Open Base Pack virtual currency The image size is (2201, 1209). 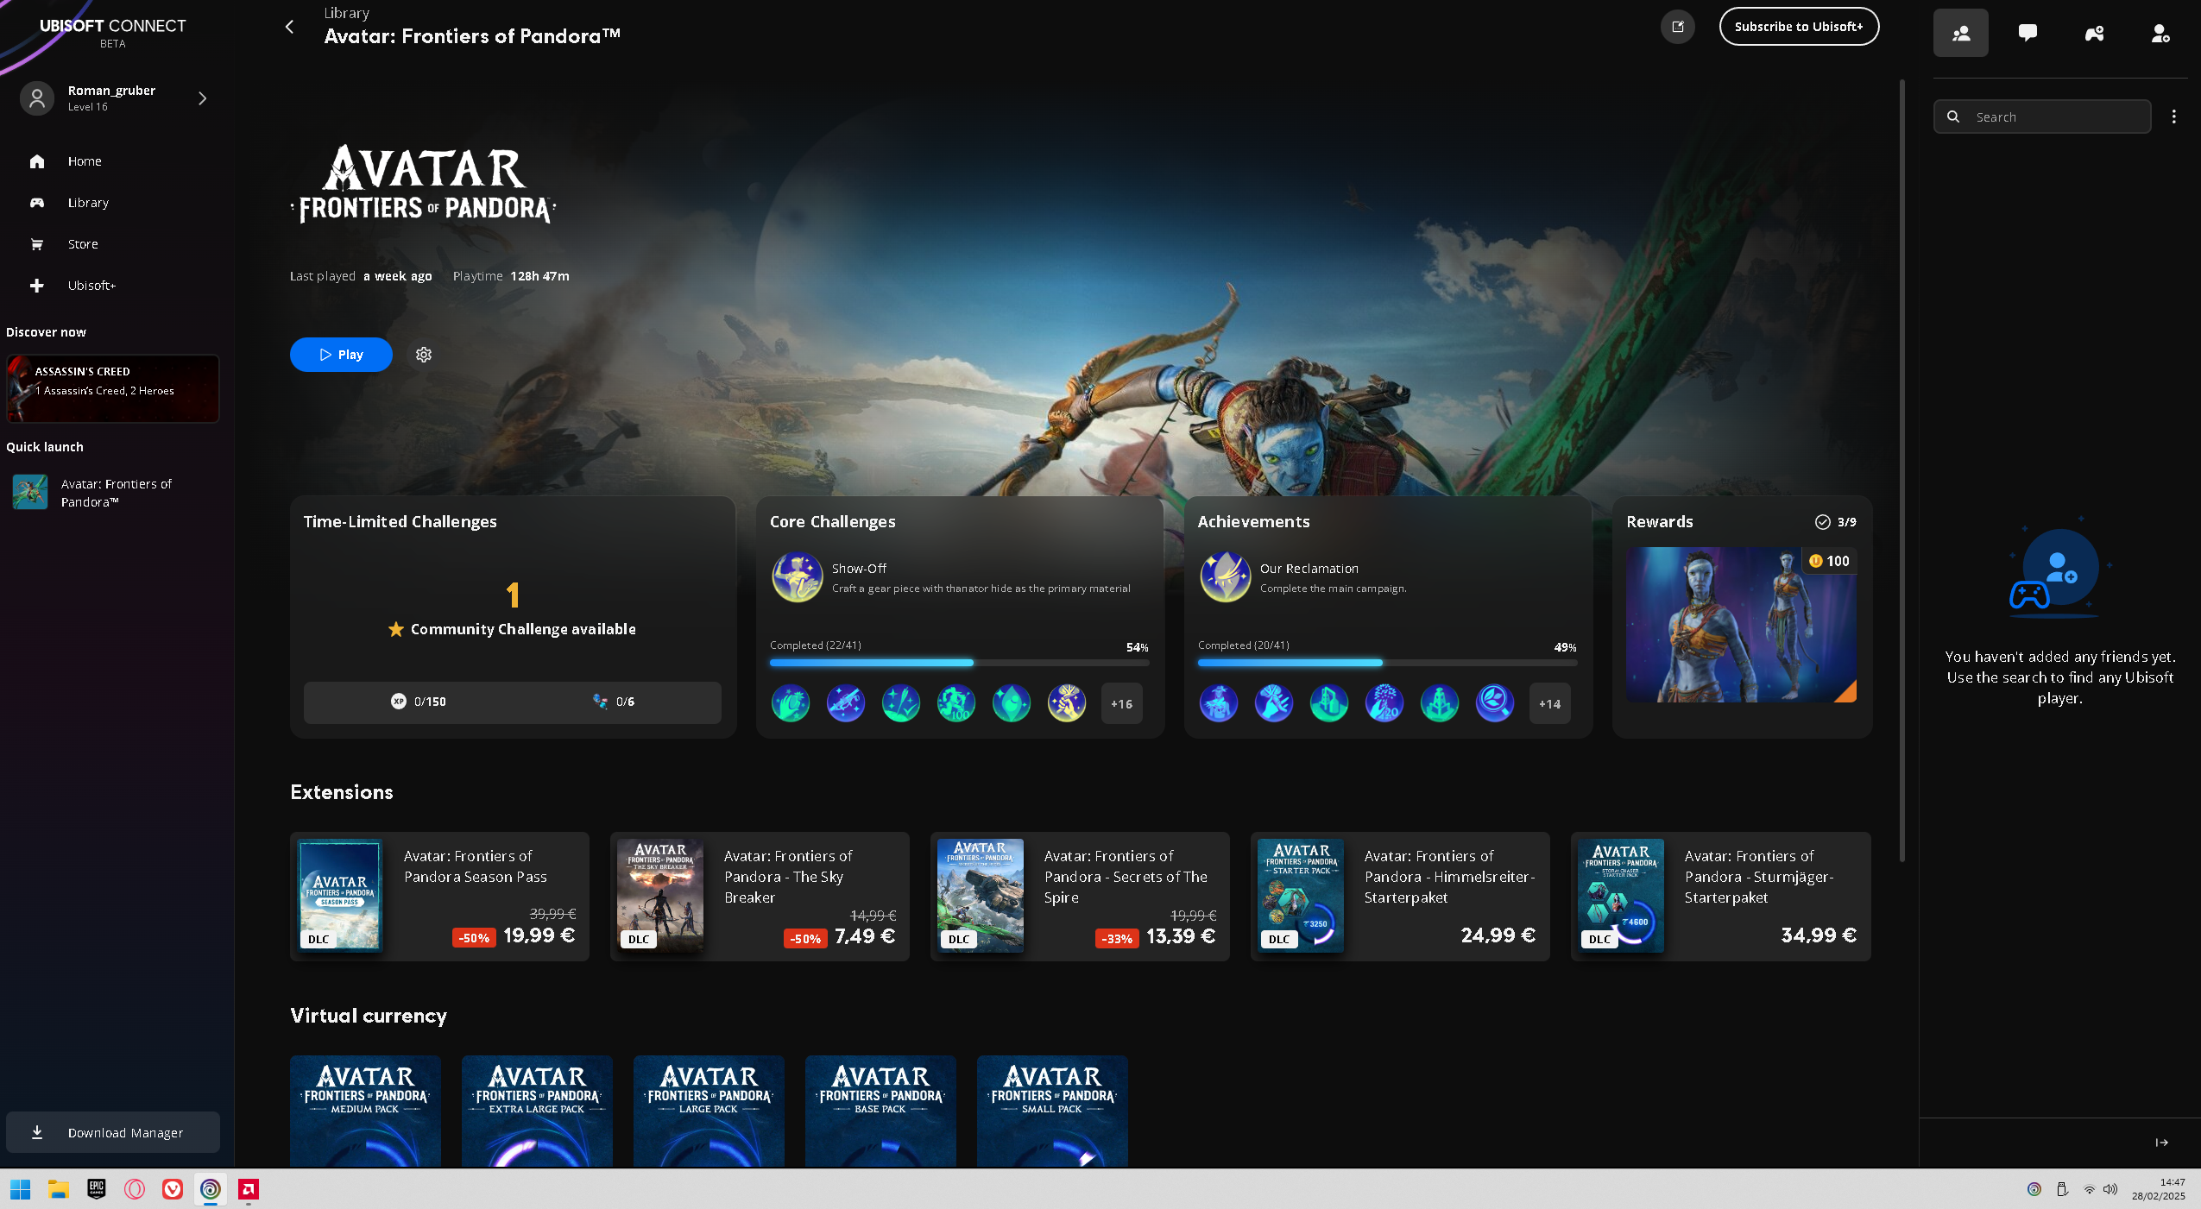point(880,1111)
